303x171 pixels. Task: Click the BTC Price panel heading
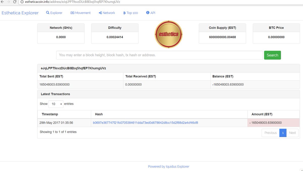276,28
